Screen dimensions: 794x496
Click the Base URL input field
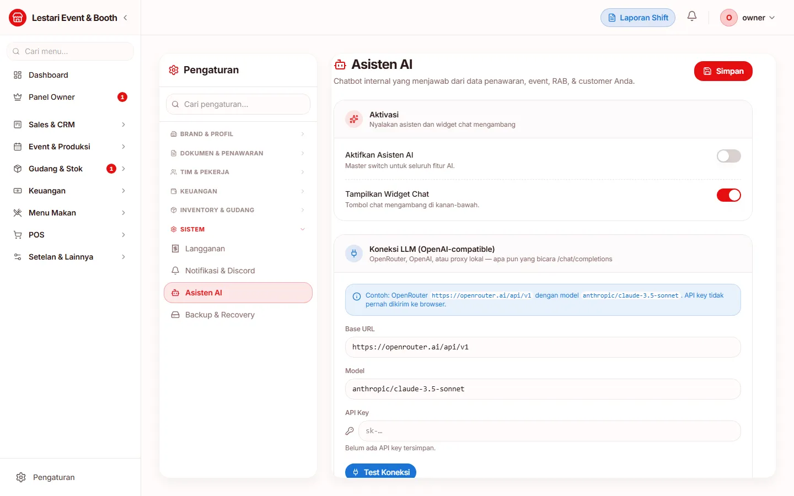[543, 347]
